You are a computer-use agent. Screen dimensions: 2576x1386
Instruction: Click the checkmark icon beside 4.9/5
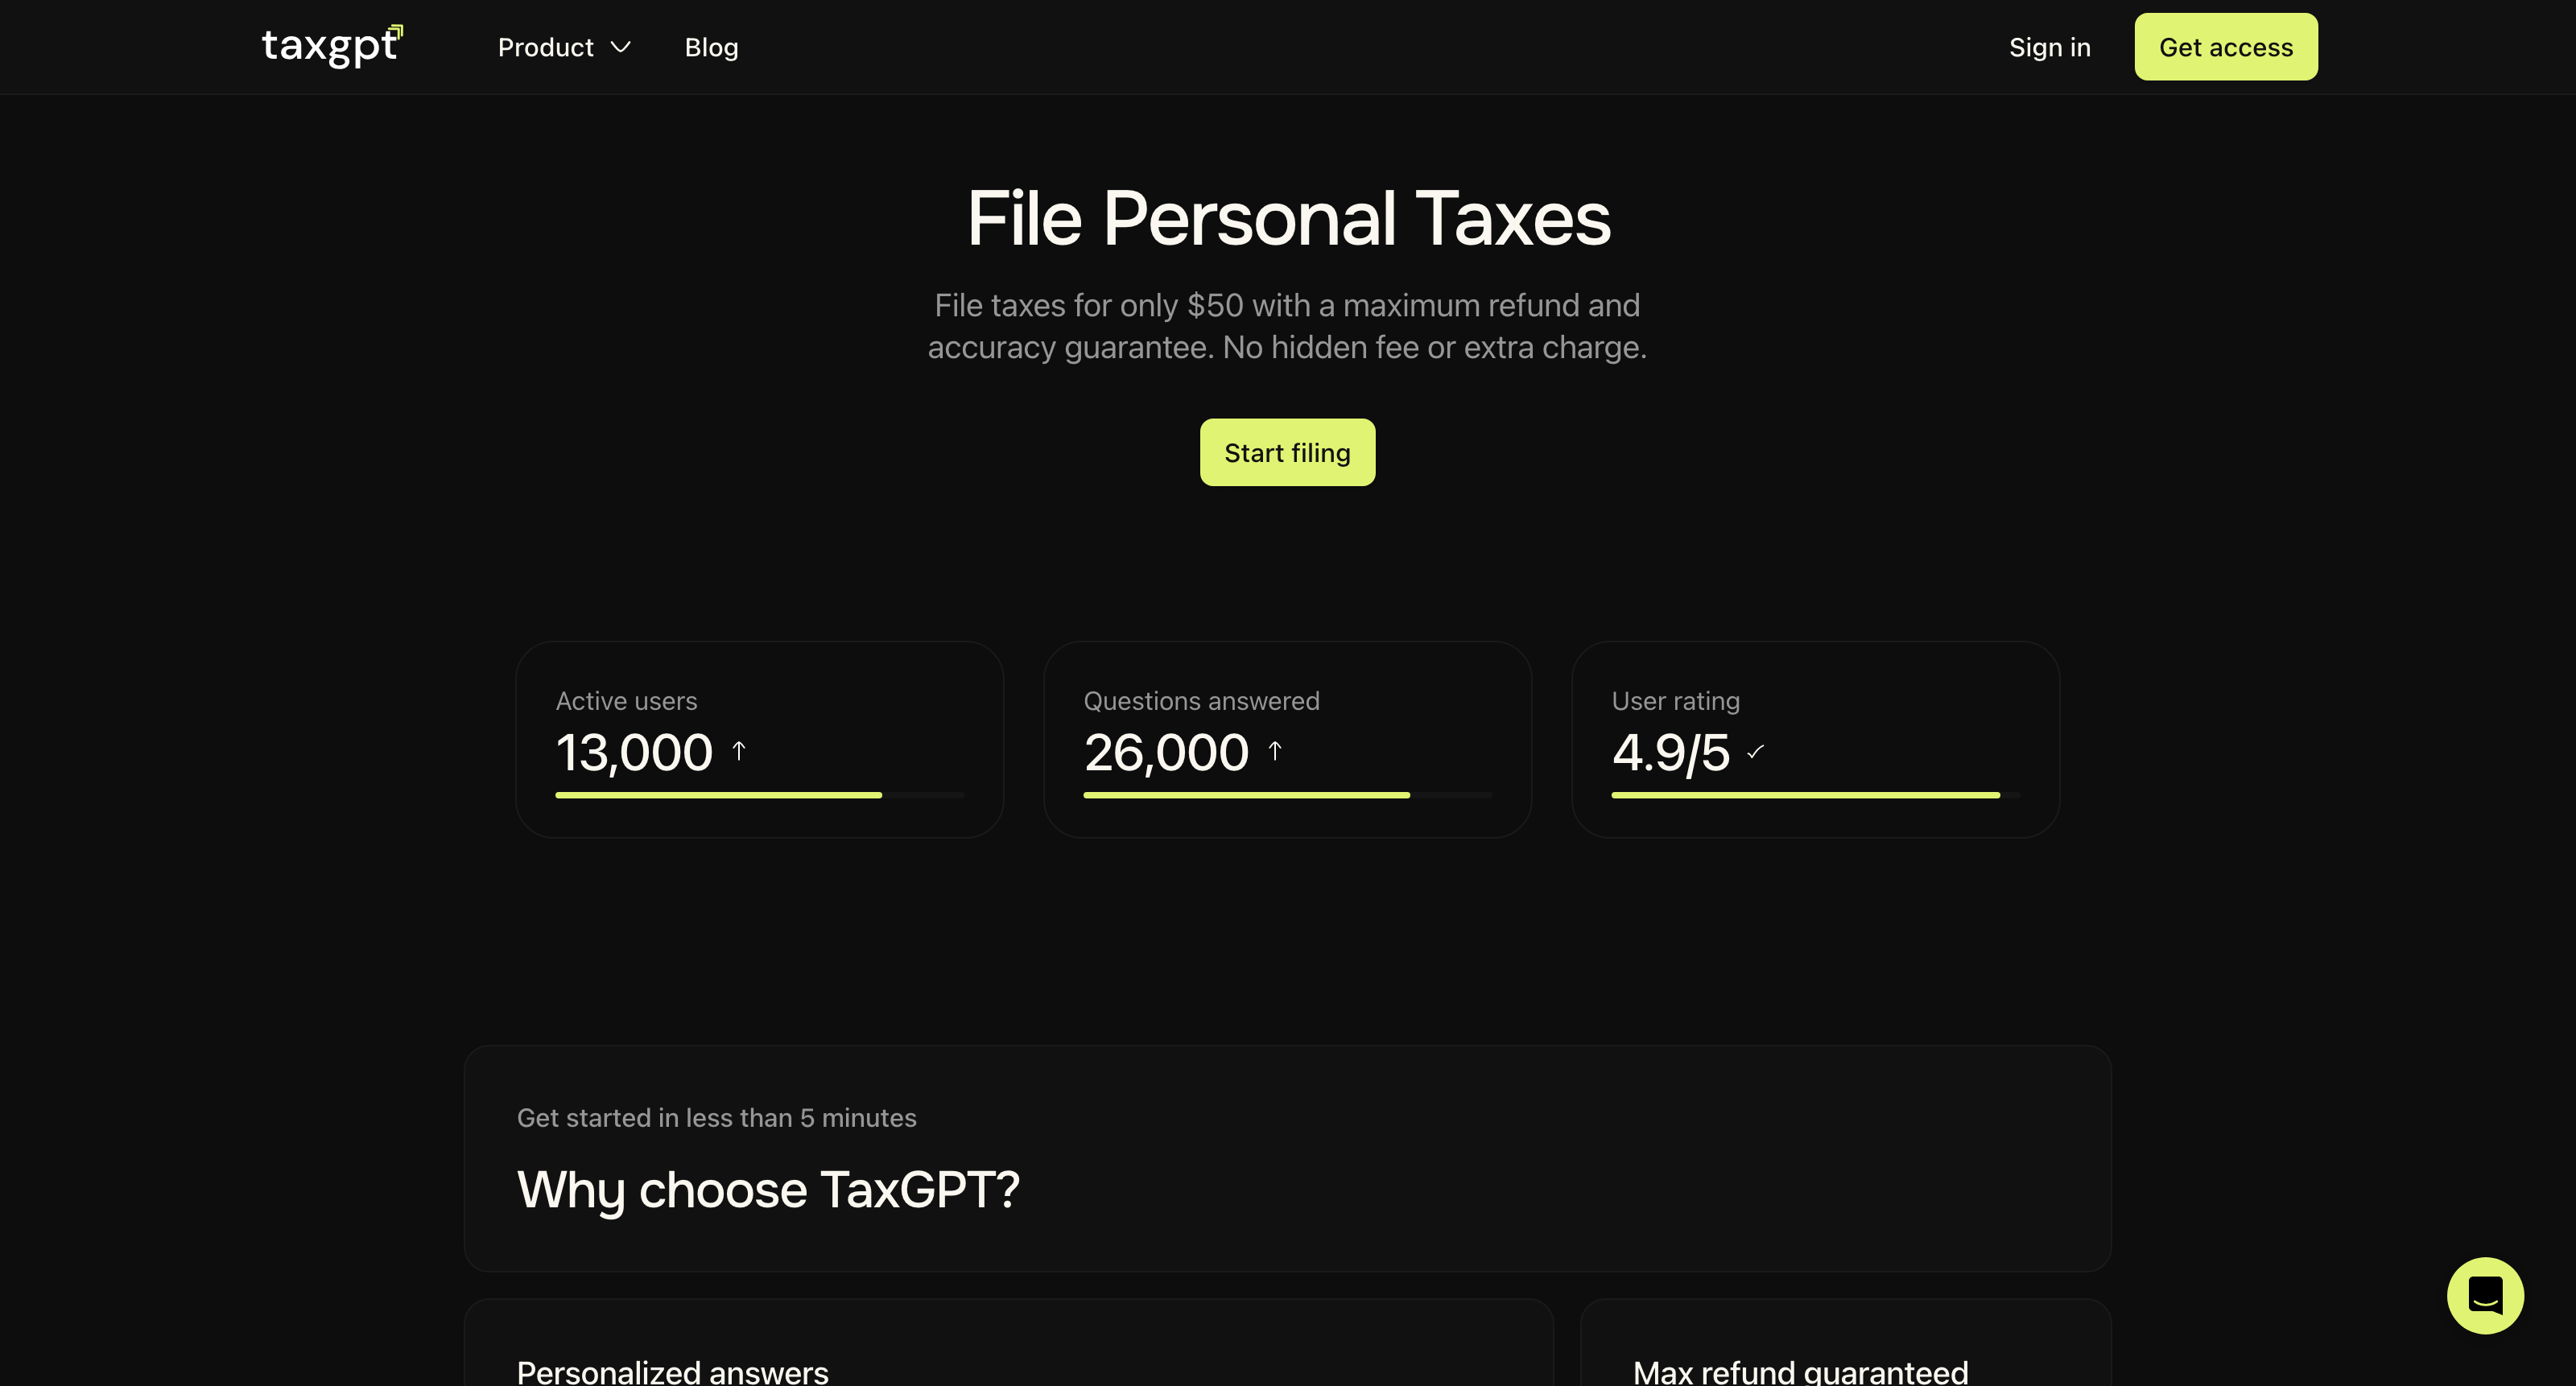click(1755, 751)
